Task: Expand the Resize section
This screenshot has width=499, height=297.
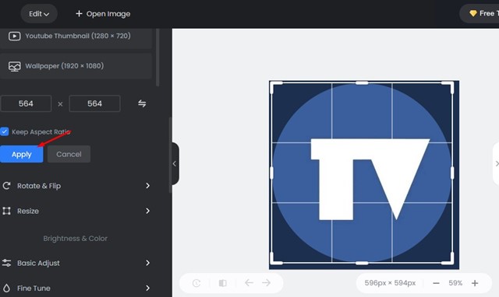Action: click(76, 211)
